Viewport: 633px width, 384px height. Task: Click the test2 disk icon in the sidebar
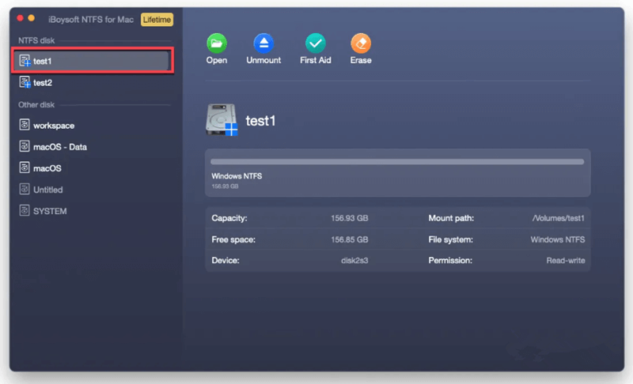pos(25,82)
